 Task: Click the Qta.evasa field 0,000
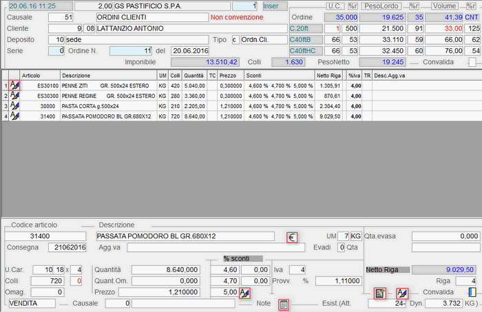446,236
